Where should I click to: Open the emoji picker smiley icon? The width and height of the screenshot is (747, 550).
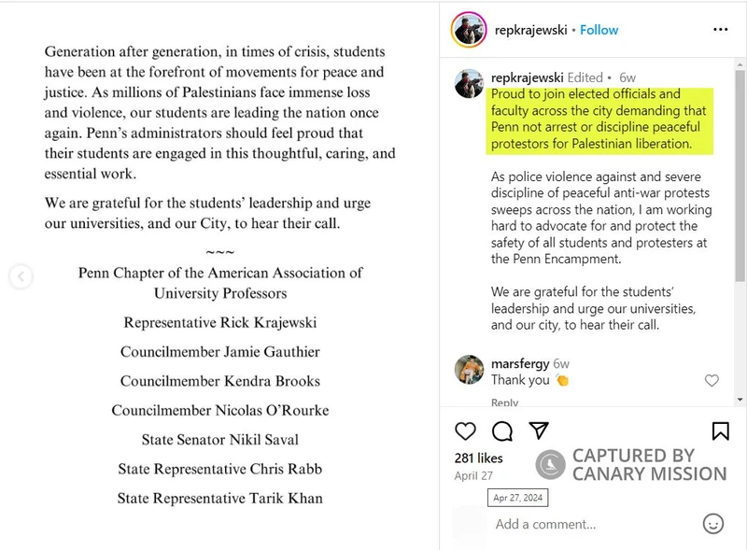[712, 524]
